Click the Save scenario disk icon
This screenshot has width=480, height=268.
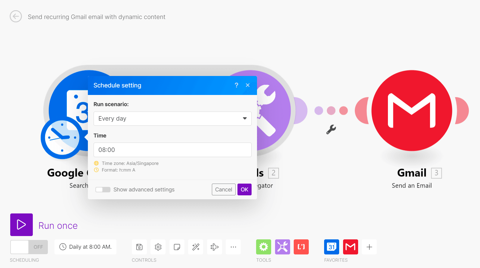[139, 247]
